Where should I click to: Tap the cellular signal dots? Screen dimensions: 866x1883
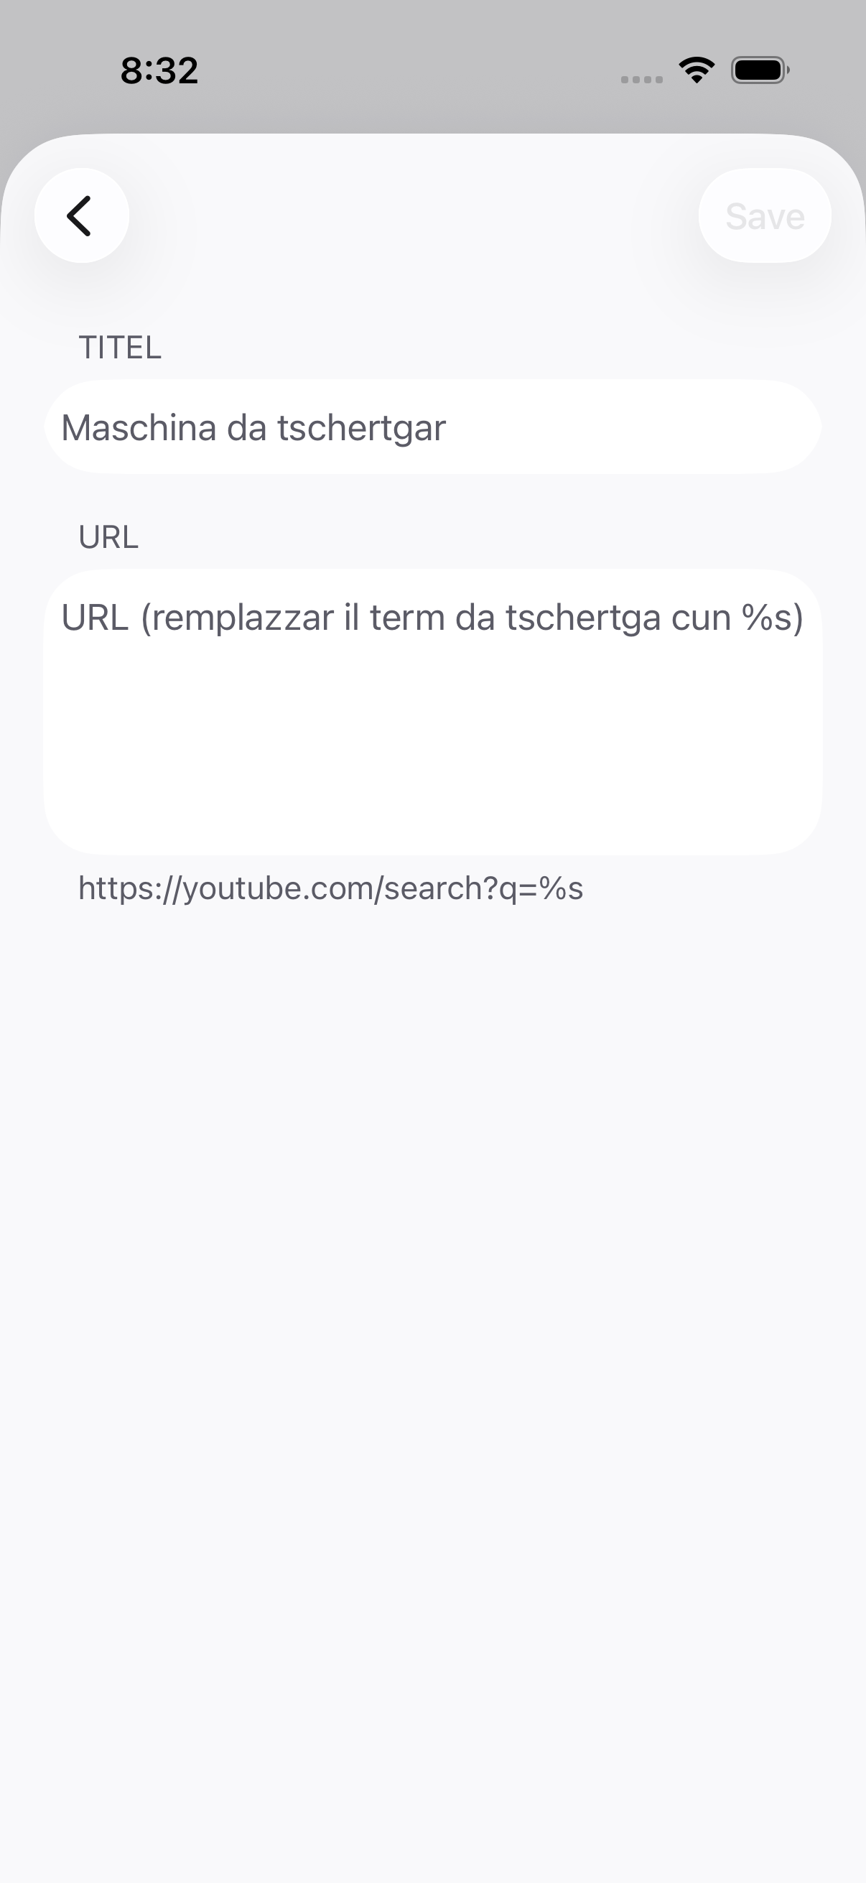642,80
